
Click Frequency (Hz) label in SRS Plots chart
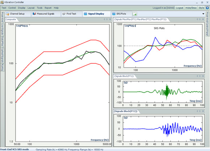(x=193, y=66)
